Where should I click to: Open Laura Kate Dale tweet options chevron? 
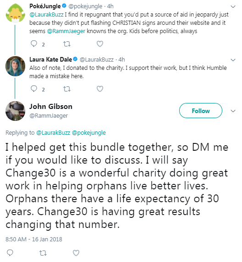[x=233, y=60]
